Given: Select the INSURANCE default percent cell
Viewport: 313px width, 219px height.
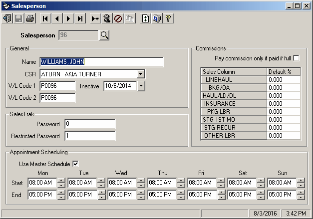Looking at the screenshot, I should [x=284, y=104].
